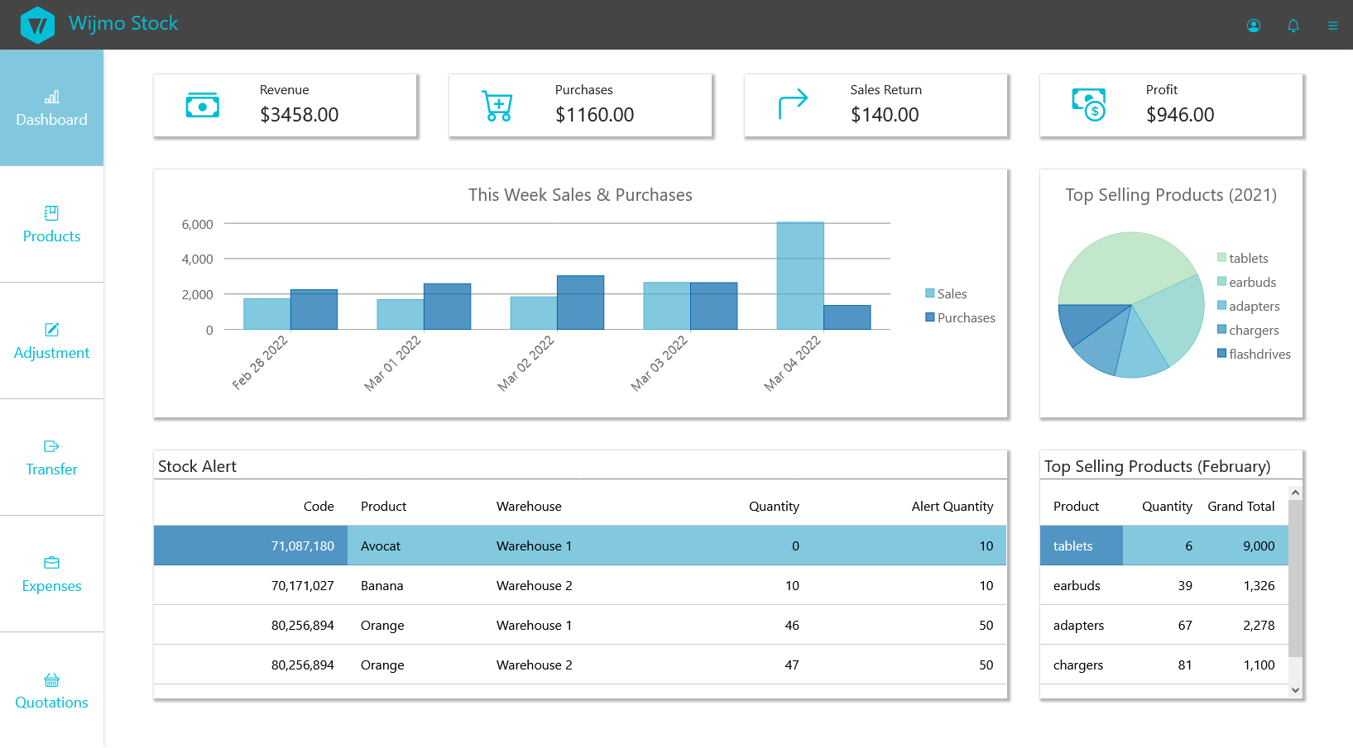Click the Mar 04 2022 Sales bar
Image resolution: width=1353 pixels, height=748 pixels.
click(799, 276)
